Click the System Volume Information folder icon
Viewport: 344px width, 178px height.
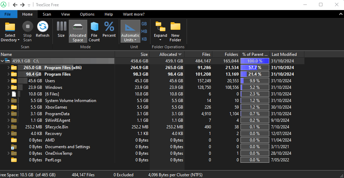tap(14, 101)
